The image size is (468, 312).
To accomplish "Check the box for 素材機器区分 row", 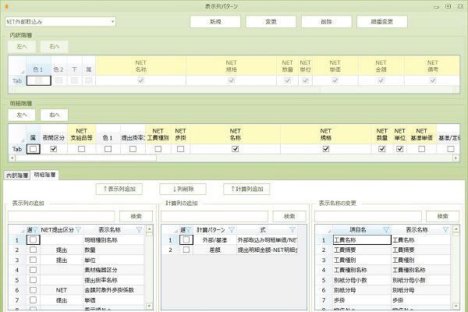I will pyautogui.click(x=33, y=270).
